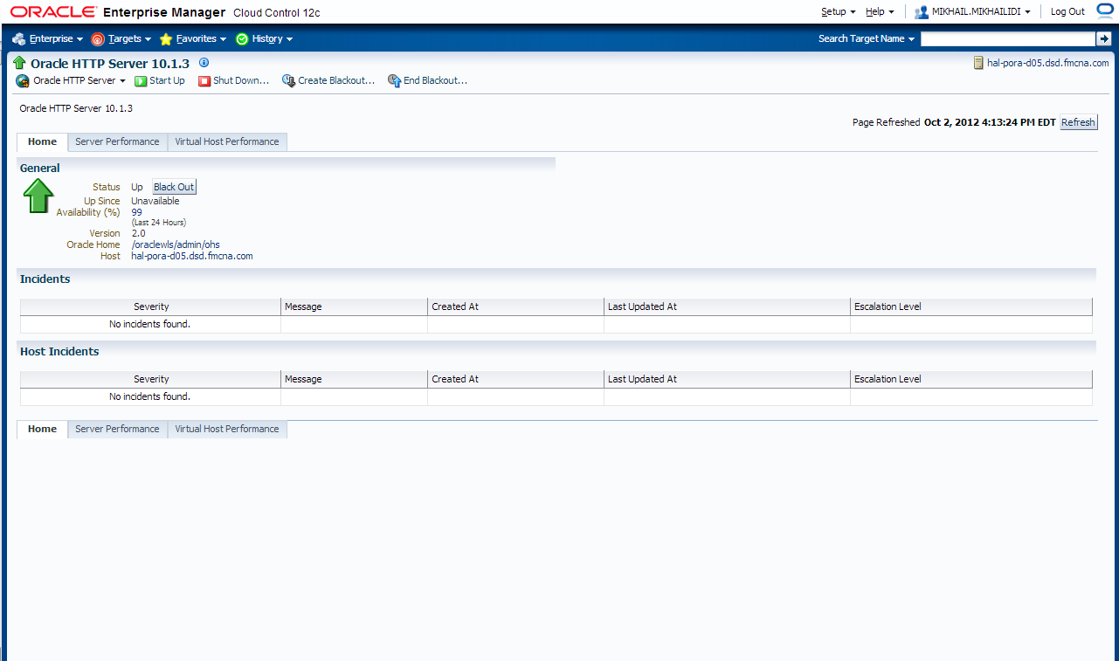This screenshot has width=1119, height=661.
Task: Click End Blackout...
Action: [427, 80]
